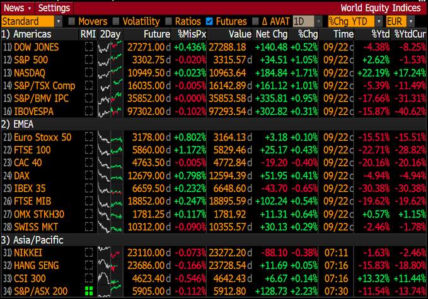
Task: Toggle the RMI box for NIKKEI
Action: [89, 252]
